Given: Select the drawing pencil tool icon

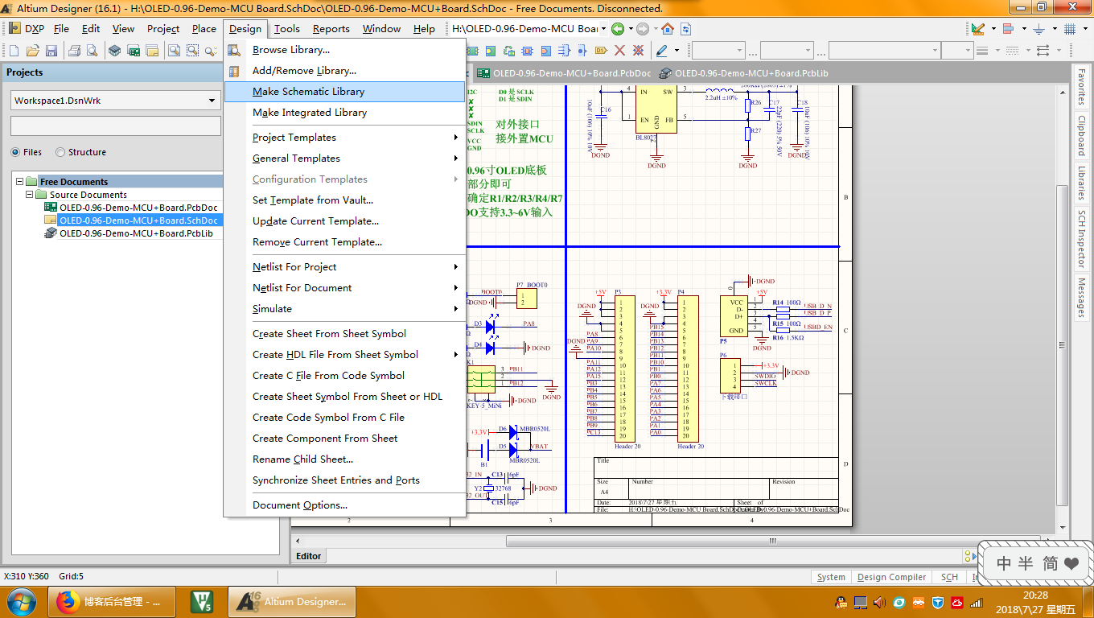Looking at the screenshot, I should [661, 51].
